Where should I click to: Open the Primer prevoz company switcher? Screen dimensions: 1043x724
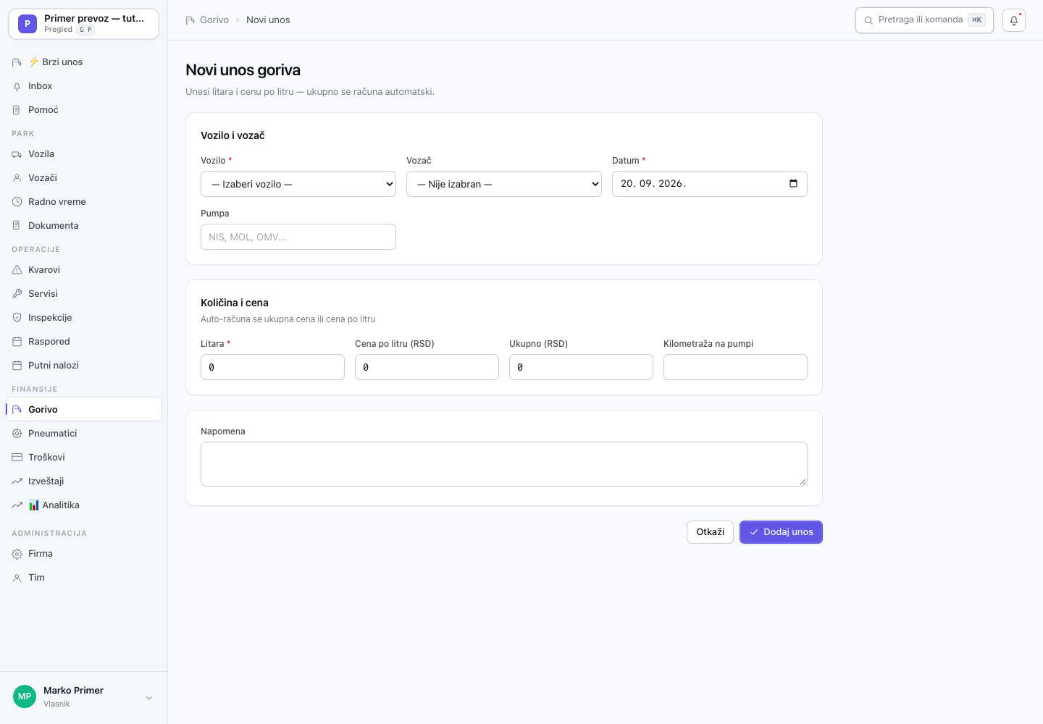(x=83, y=24)
